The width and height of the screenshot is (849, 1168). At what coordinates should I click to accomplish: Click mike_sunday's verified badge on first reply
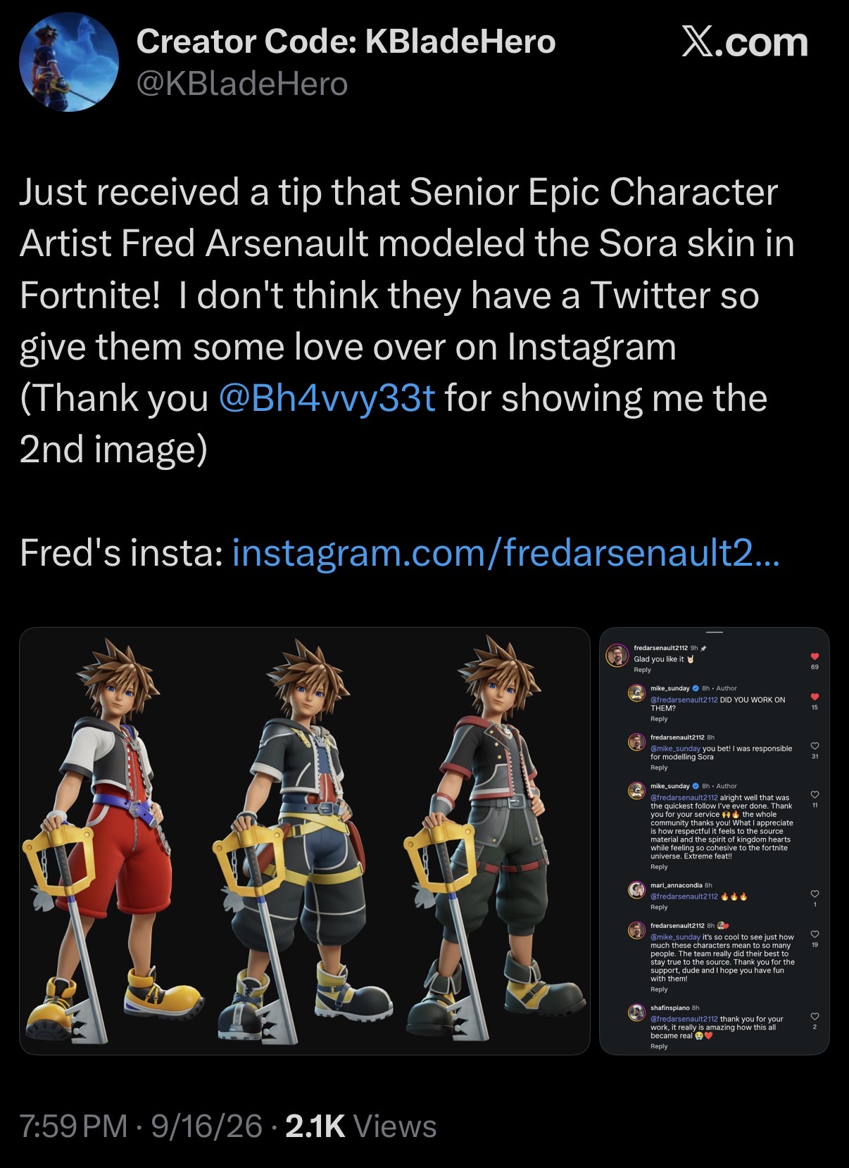click(696, 688)
